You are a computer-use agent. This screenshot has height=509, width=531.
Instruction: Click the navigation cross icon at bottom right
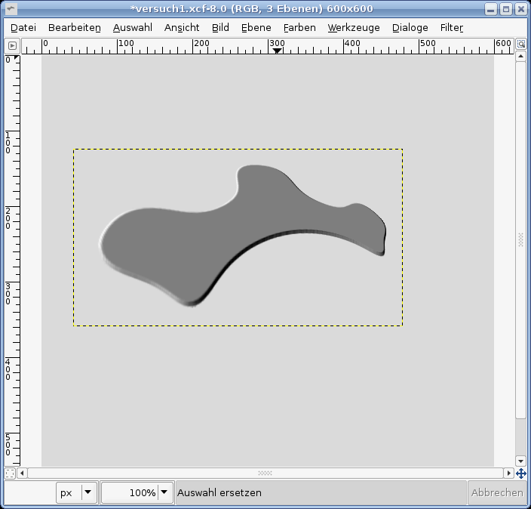[x=521, y=473]
